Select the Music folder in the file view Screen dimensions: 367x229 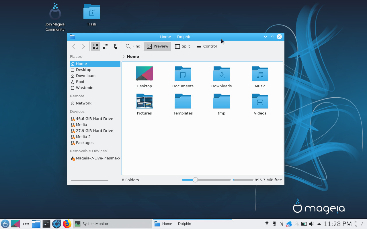tap(260, 77)
